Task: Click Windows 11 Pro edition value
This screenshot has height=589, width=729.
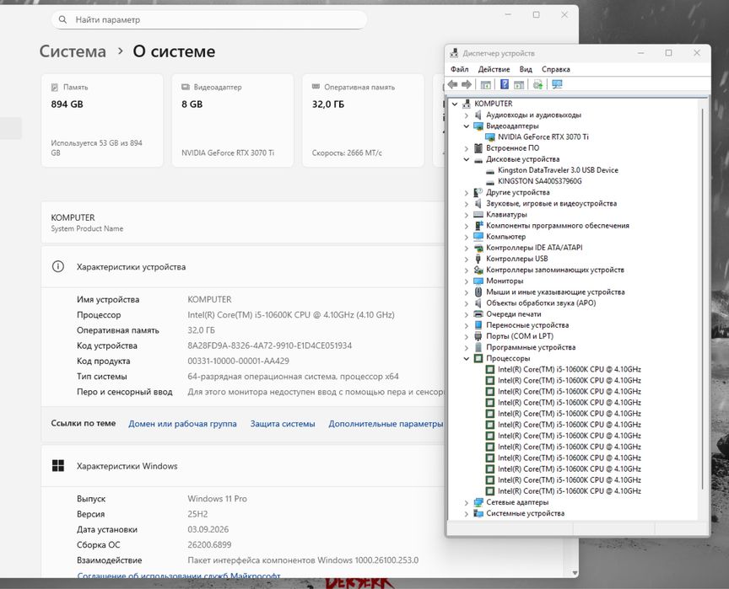Action: [217, 499]
